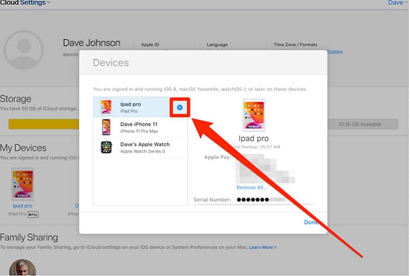Select Dave iPhone 11 in Devices list

coord(141,127)
